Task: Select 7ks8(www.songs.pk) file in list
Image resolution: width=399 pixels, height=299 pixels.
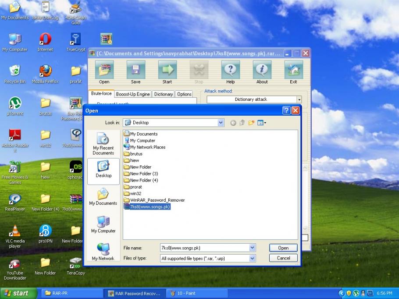Action: click(x=147, y=207)
